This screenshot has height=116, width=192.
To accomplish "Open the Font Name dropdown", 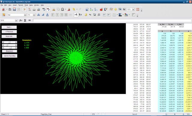I will (x=25, y=15).
